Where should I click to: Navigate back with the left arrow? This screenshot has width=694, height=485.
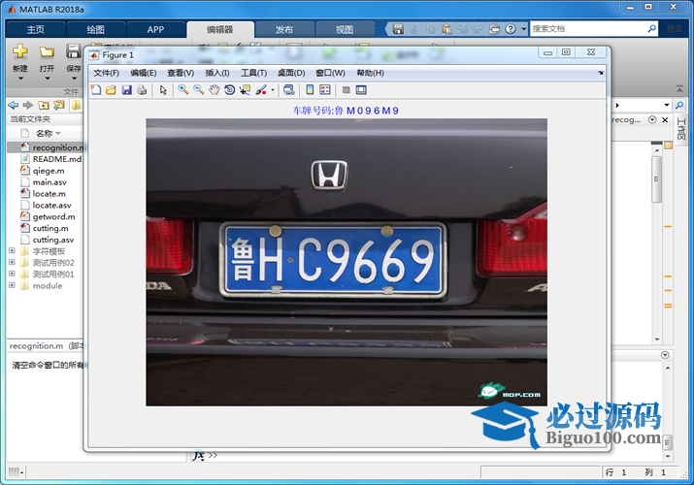14,105
